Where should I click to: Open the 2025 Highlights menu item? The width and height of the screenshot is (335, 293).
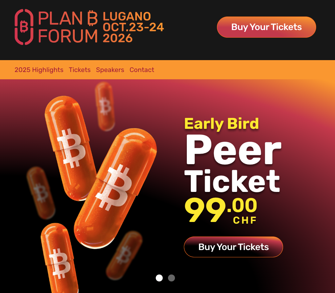(x=39, y=70)
